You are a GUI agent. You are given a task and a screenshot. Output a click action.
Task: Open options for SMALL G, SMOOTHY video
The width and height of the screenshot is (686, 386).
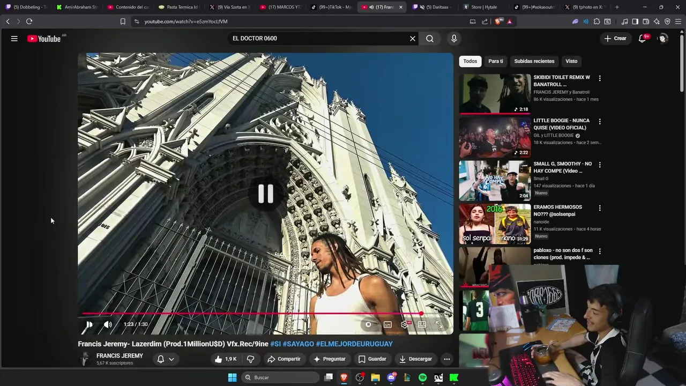600,165
